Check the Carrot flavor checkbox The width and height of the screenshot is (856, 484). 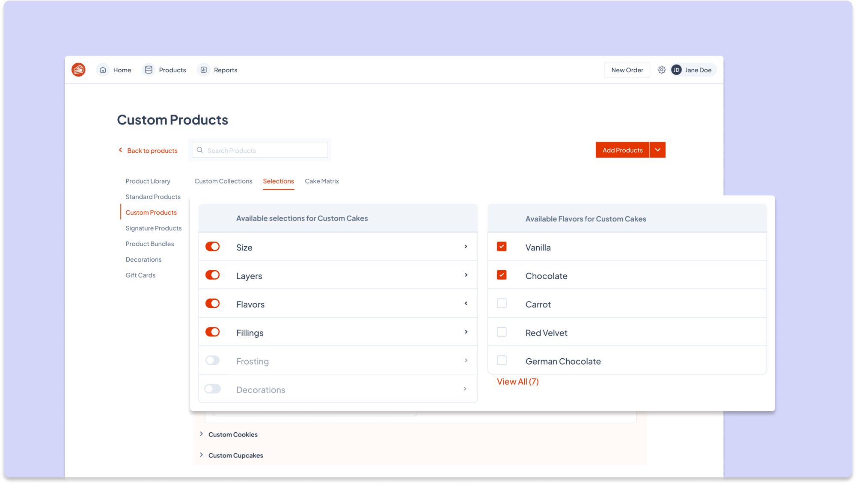(x=502, y=304)
